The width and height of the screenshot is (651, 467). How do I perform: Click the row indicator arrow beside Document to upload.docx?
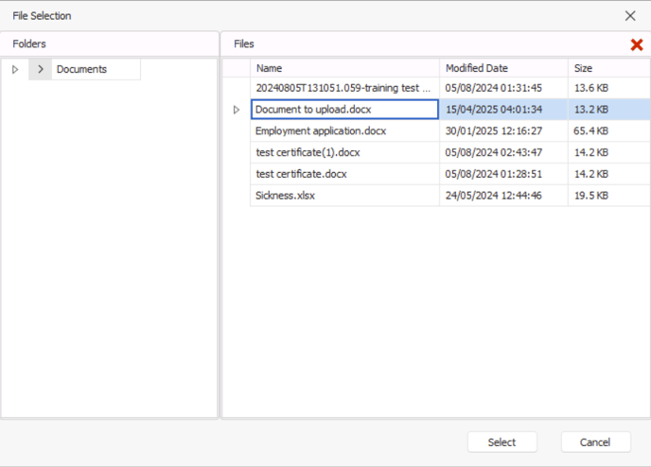click(x=237, y=110)
